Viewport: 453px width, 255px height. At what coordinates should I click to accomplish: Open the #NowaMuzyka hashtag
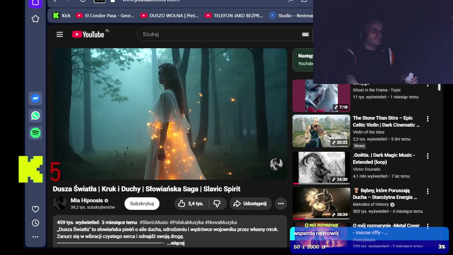[221, 222]
